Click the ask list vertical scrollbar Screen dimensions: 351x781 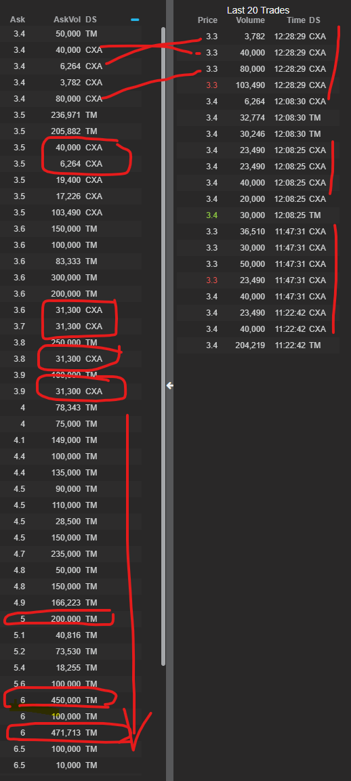tap(163, 346)
